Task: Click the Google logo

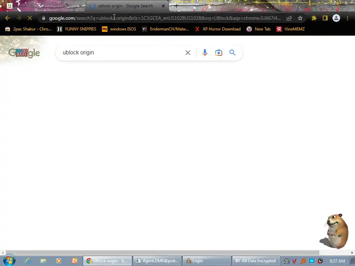Action: click(x=24, y=53)
